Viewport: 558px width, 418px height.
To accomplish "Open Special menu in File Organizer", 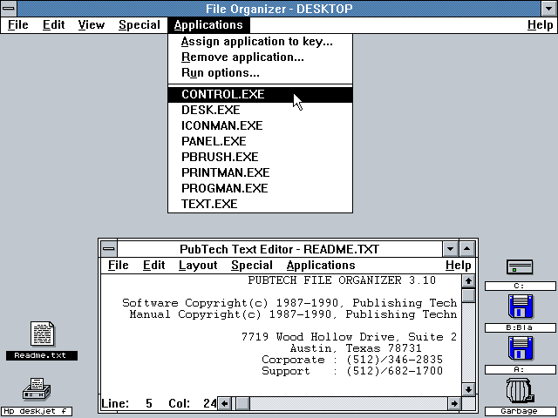I will point(139,25).
